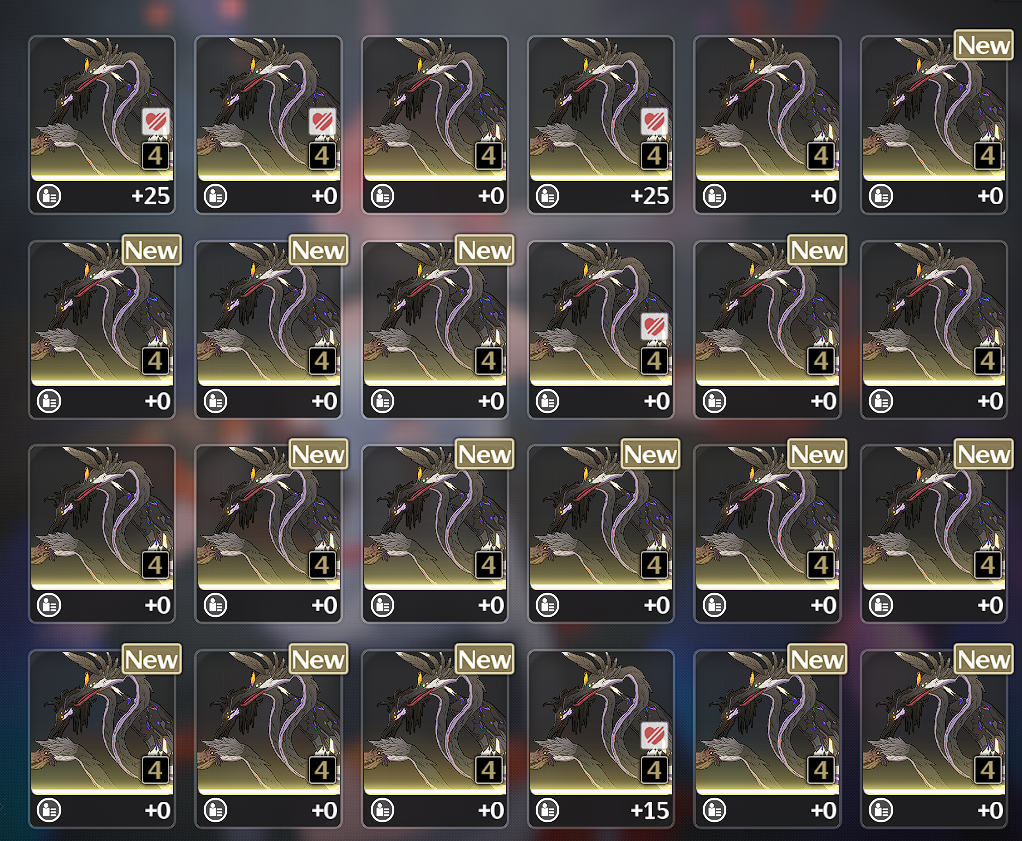Screen dimensions: 1022x841
Task: Select fifth card in the top row
Action: (768, 125)
